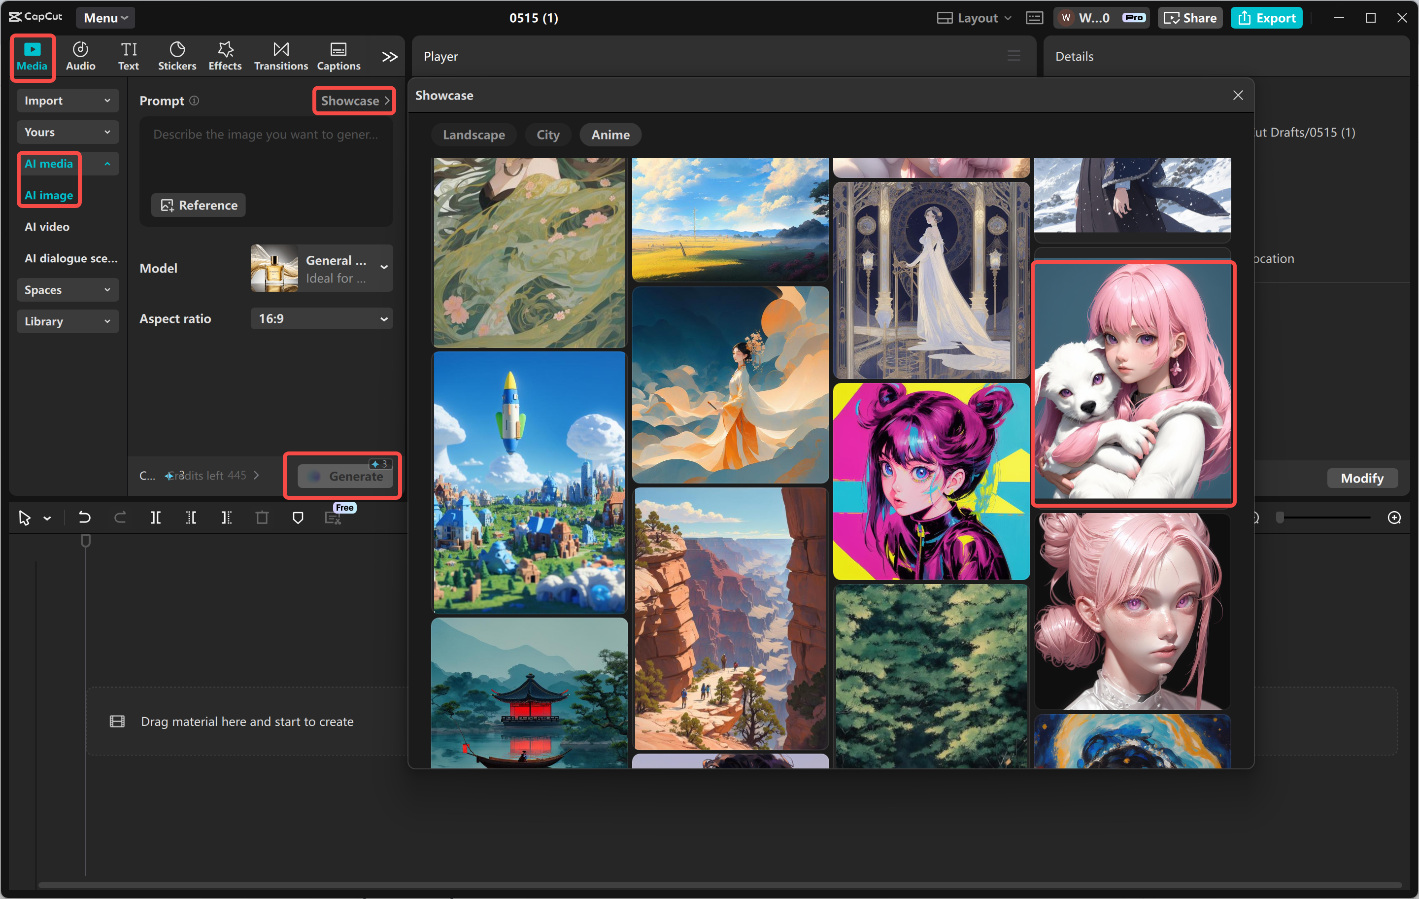
Task: Open the Transitions panel
Action: point(280,55)
